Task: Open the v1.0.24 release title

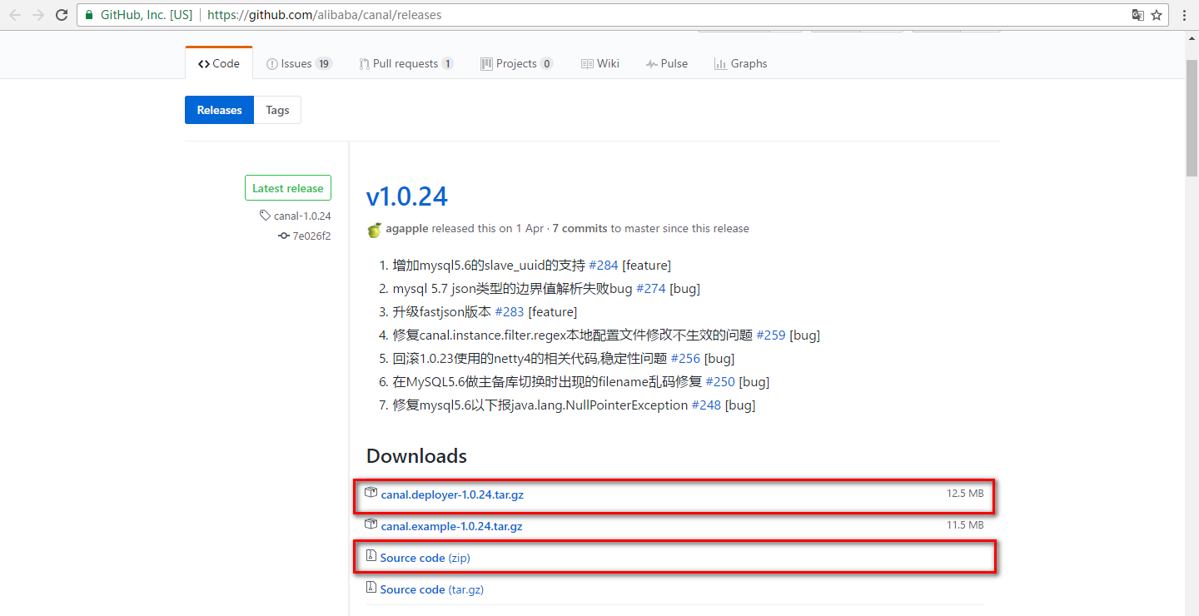Action: (407, 196)
